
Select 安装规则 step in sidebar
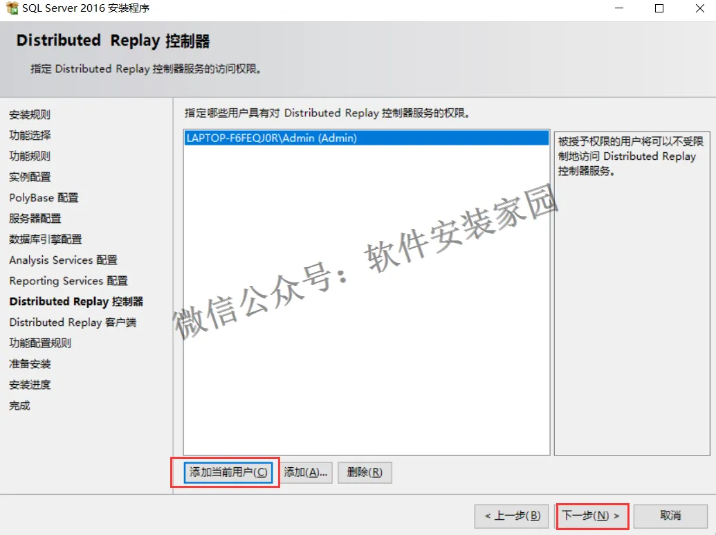click(x=30, y=115)
